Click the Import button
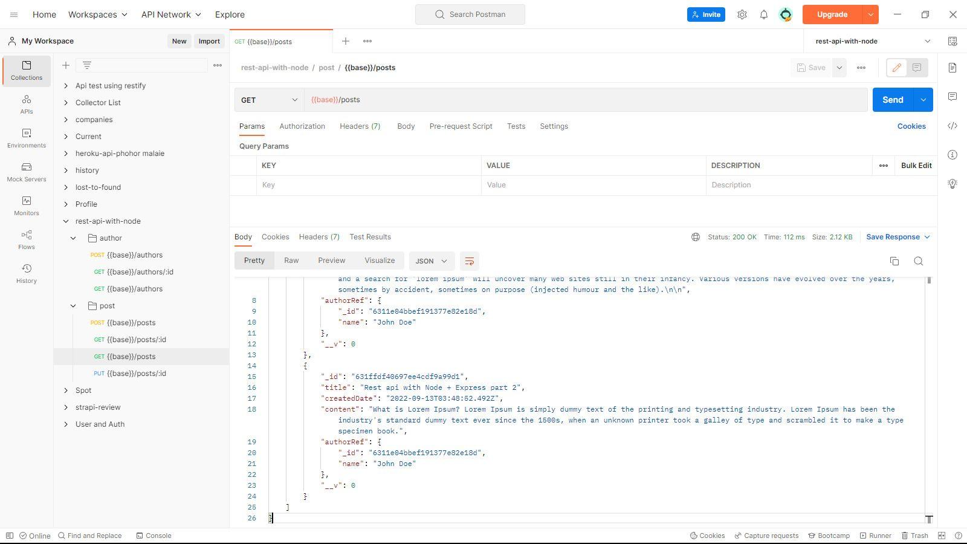967x544 pixels. click(209, 41)
